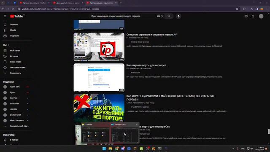Switch to the Прямые трансляции tab
Image resolution: width=270 pixels, height=152 pixels.
click(x=35, y=3)
